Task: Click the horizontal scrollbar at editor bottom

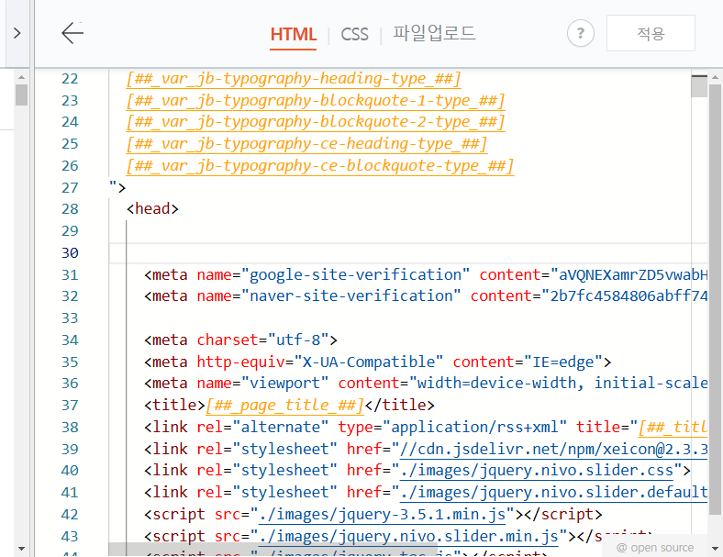Action: tap(273, 549)
